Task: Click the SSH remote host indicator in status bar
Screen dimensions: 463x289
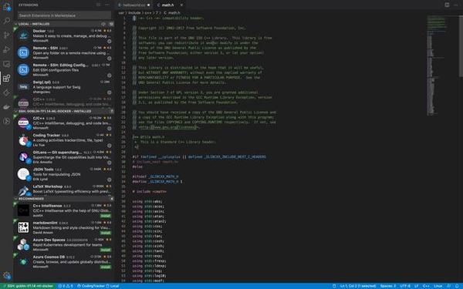Action: point(28,286)
